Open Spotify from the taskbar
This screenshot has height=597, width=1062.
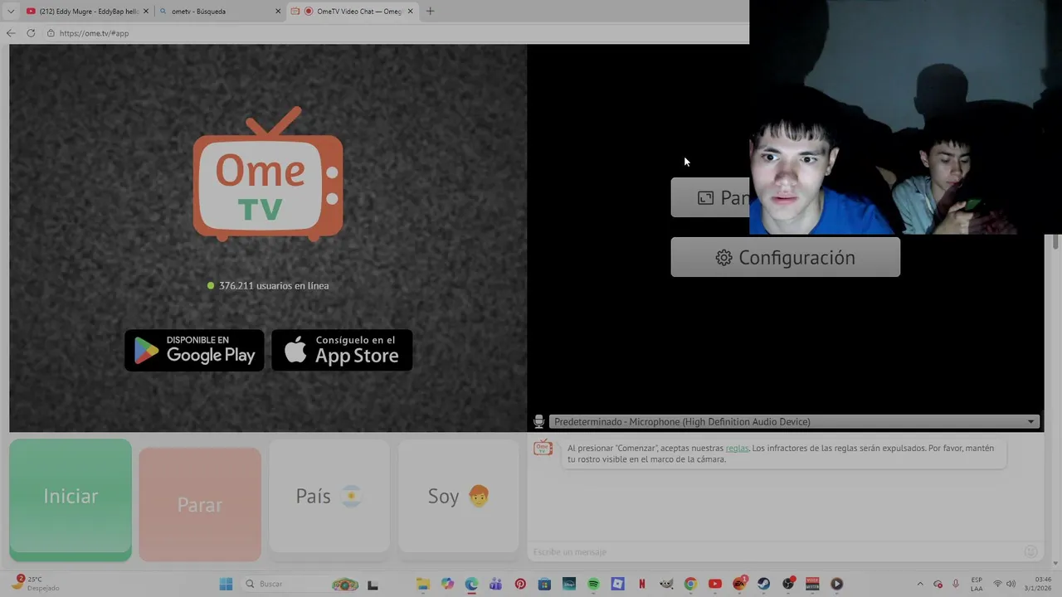(593, 584)
